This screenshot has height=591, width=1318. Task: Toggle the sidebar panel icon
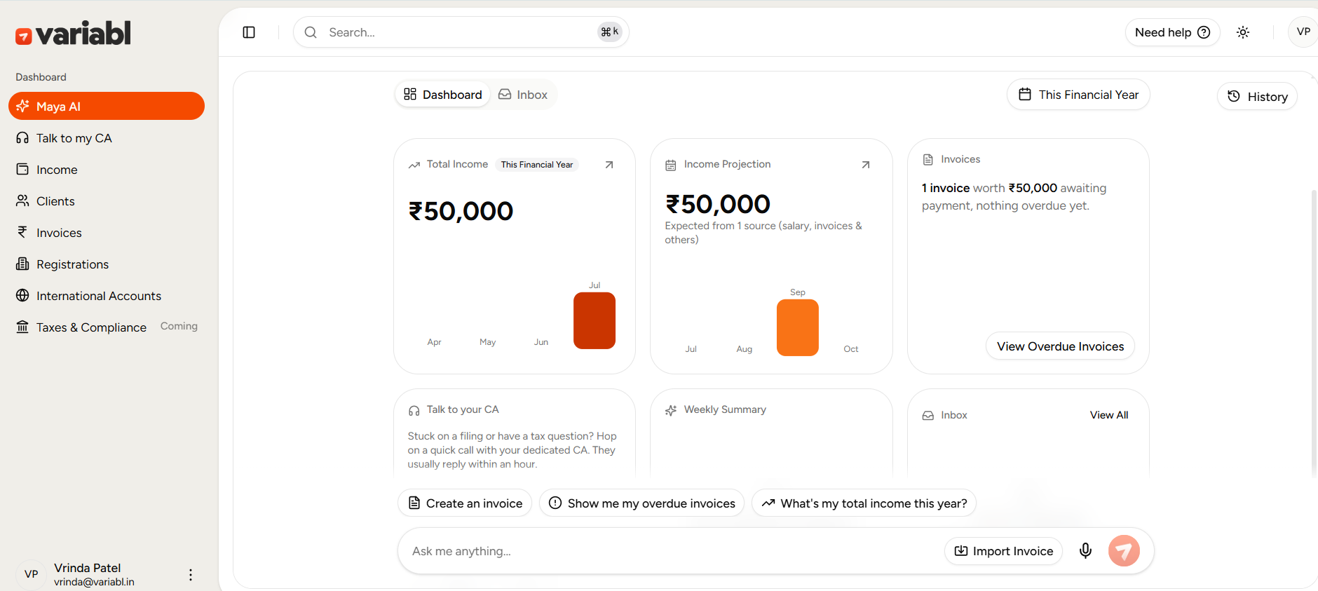(249, 32)
